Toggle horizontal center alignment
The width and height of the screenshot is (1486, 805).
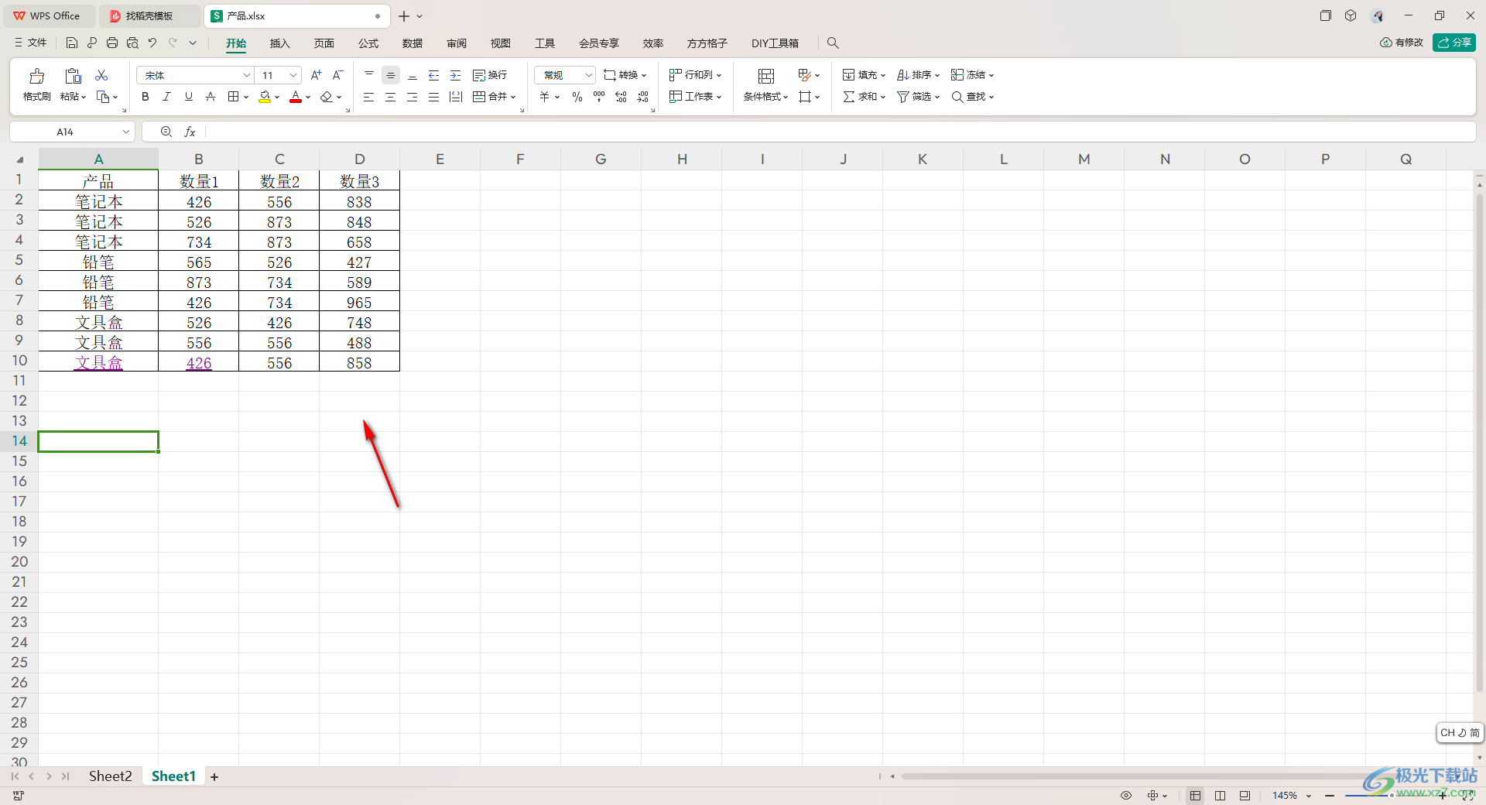[391, 97]
